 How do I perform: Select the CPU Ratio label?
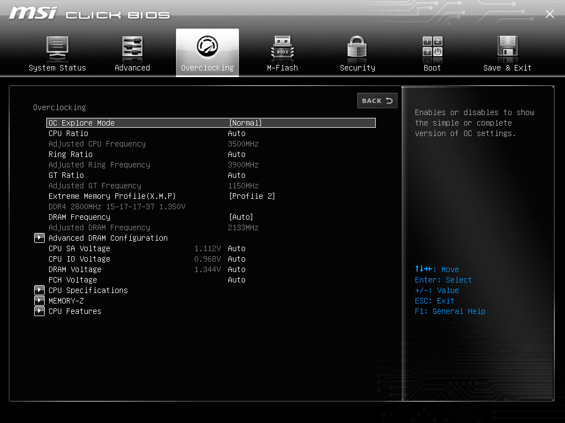pyautogui.click(x=68, y=133)
